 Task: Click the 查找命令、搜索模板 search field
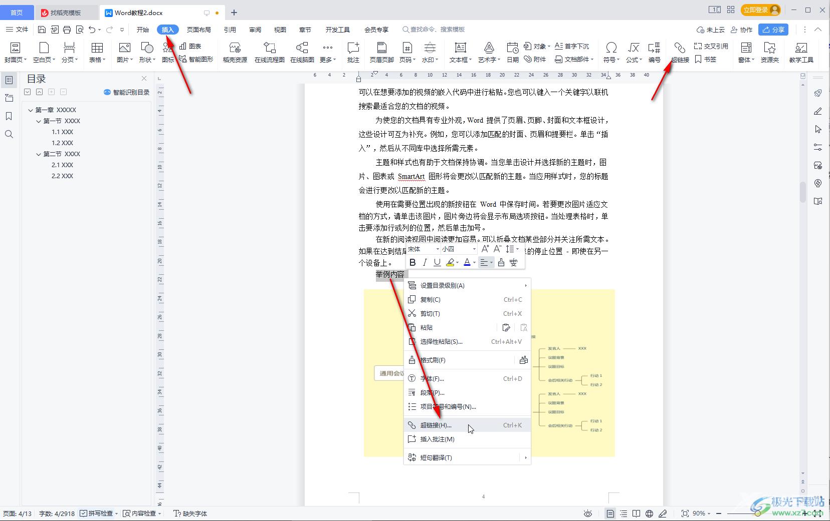pos(434,30)
